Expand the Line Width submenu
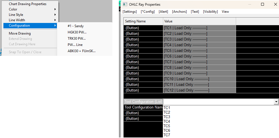Image resolution: width=279 pixels, height=138 pixels. [x=17, y=20]
